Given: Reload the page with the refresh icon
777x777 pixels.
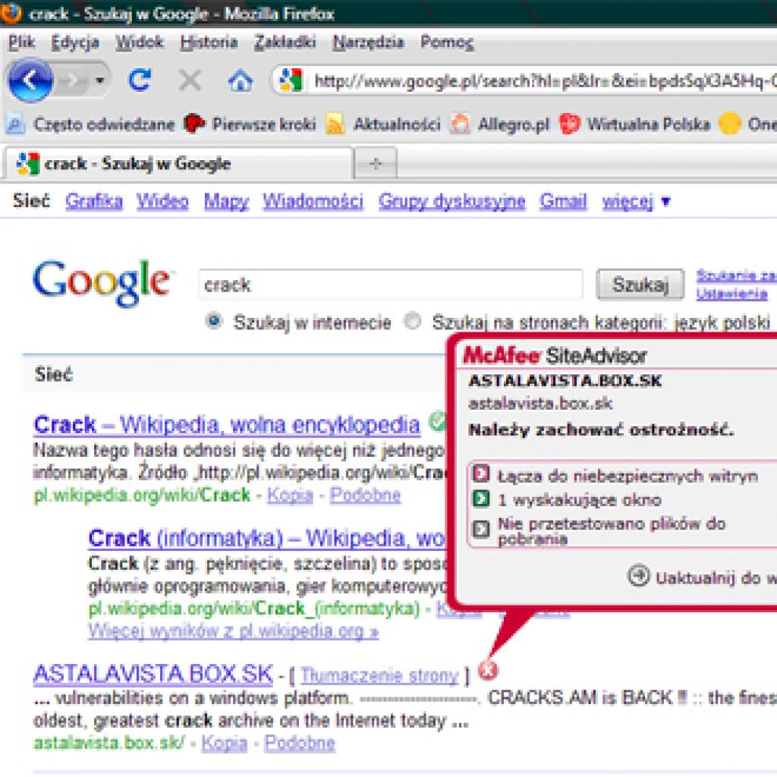Looking at the screenshot, I should pos(140,80).
